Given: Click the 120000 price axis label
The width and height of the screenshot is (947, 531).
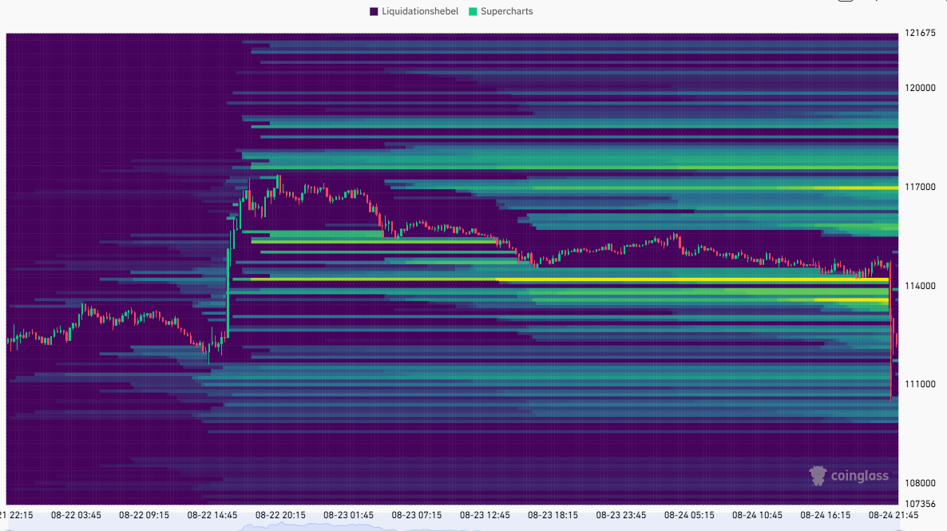Looking at the screenshot, I should [919, 88].
